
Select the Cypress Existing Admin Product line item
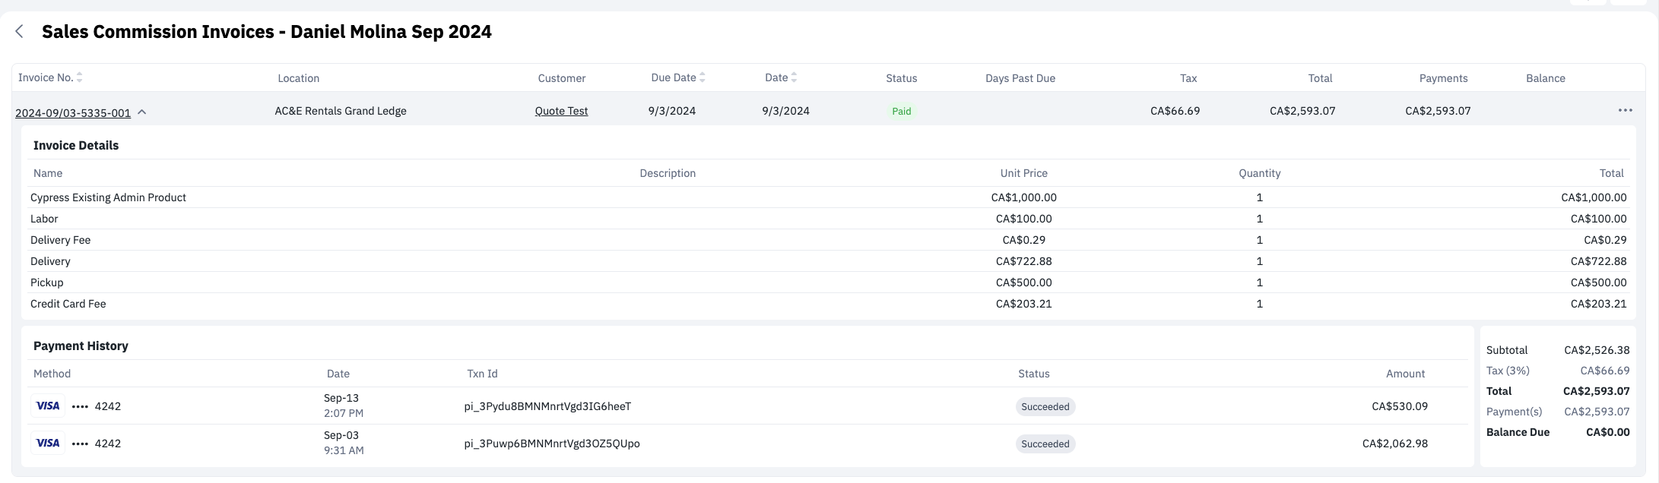point(108,197)
